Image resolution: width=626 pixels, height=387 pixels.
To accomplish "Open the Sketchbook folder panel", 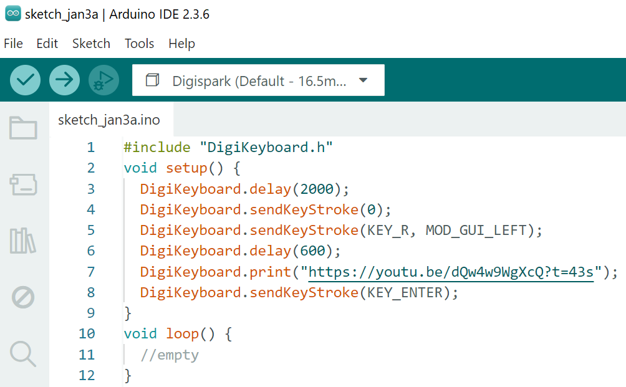I will 23,128.
